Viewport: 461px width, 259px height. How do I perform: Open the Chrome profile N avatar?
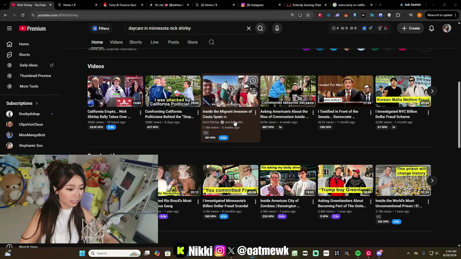(419, 15)
